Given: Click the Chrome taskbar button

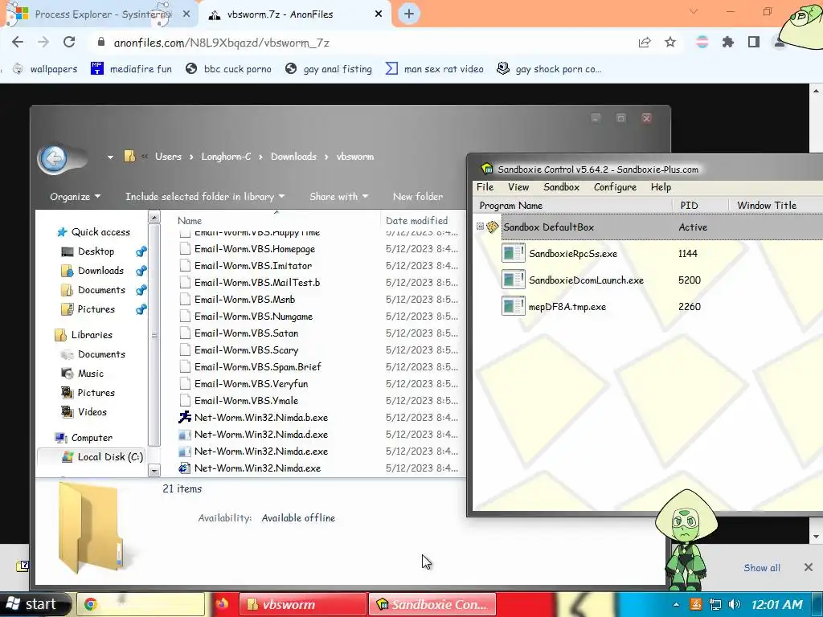Looking at the screenshot, I should 141,604.
